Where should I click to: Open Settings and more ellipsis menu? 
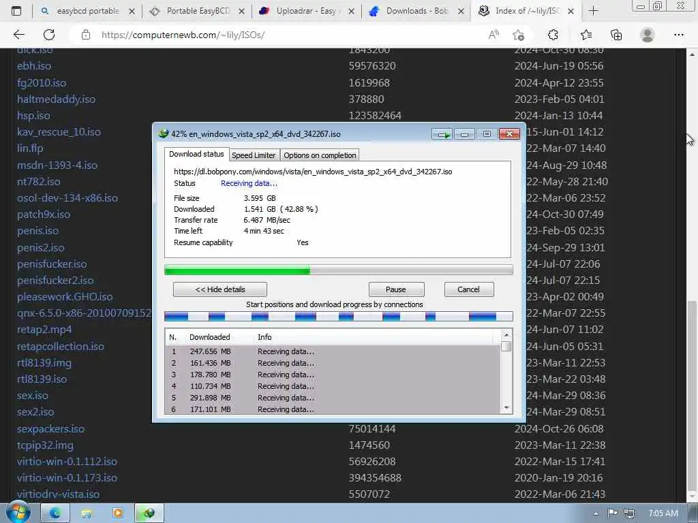678,35
